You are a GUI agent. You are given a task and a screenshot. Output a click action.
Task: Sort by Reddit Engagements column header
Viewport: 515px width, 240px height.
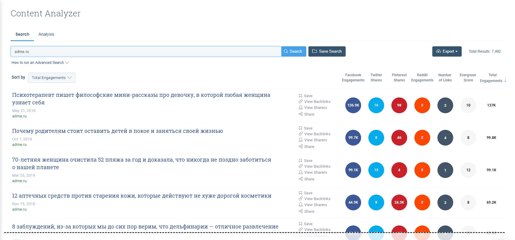(422, 77)
